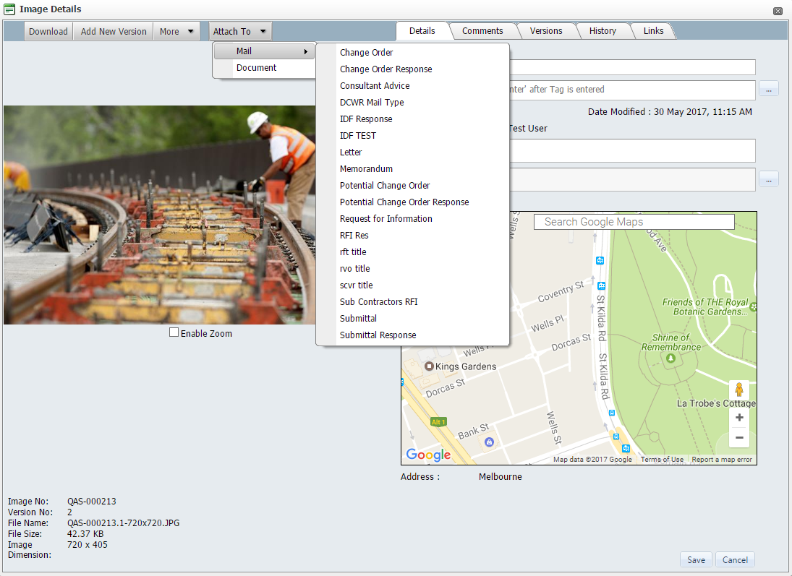
Task: Click tram stop icon on St Kilda Rd top
Action: (x=600, y=260)
